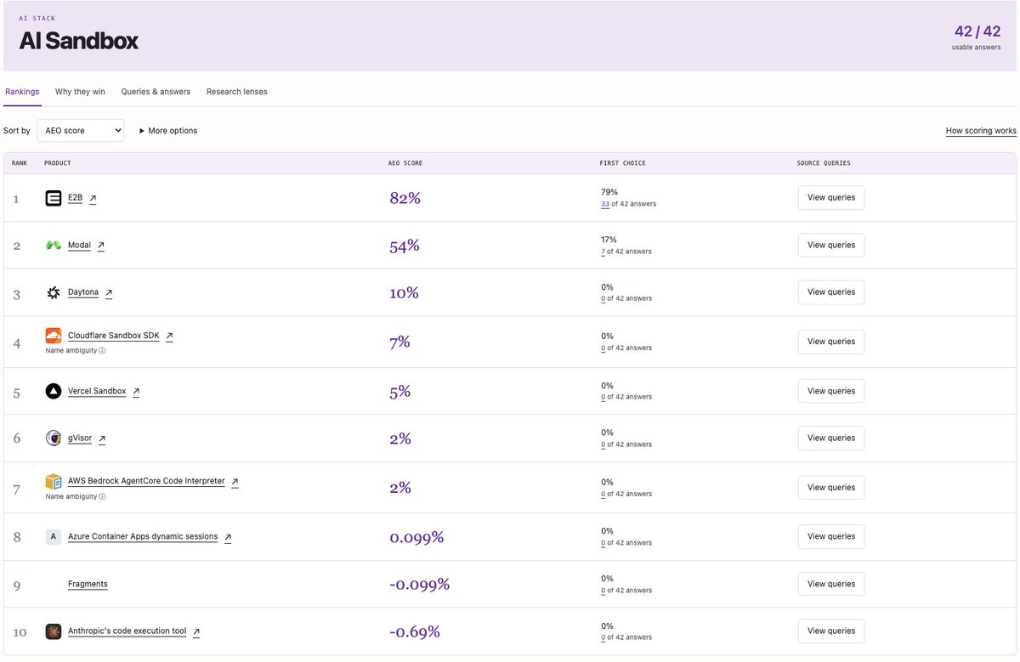This screenshot has width=1020, height=662.
Task: Click the Cloudflare Sandbox SDK logo
Action: pos(54,336)
